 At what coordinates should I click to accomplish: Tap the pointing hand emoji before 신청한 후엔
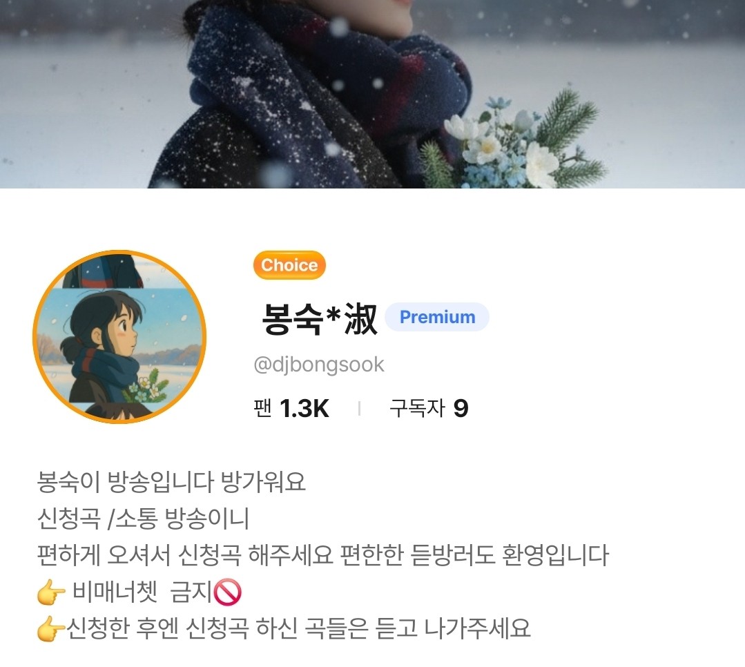coord(51,628)
